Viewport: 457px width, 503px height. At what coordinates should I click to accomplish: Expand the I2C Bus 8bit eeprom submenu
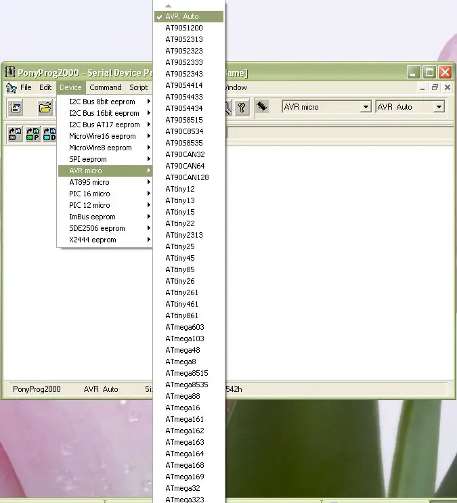105,102
